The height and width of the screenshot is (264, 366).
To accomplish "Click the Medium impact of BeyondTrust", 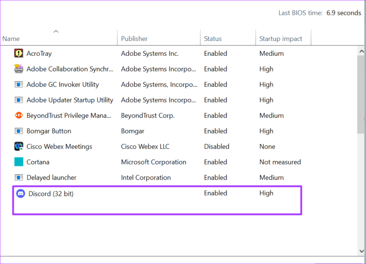I will click(x=272, y=115).
